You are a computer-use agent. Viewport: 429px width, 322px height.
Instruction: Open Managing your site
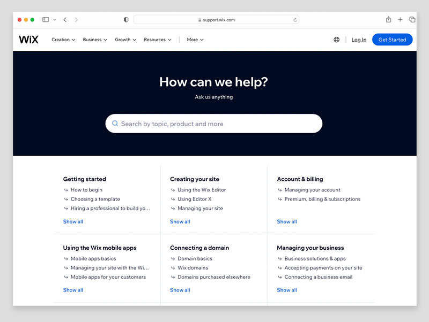coord(200,208)
